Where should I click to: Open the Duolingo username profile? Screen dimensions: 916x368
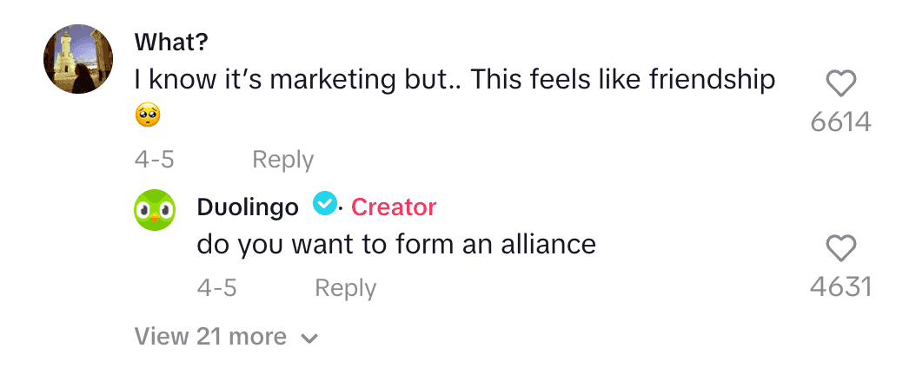[x=248, y=207]
